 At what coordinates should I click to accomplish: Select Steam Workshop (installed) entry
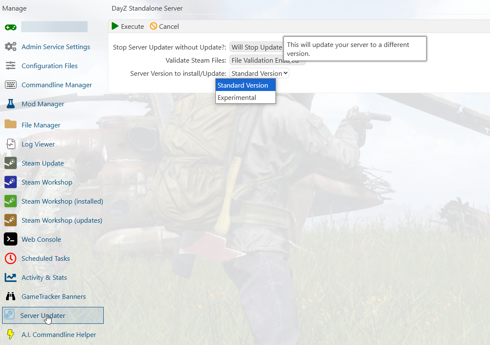(x=62, y=201)
